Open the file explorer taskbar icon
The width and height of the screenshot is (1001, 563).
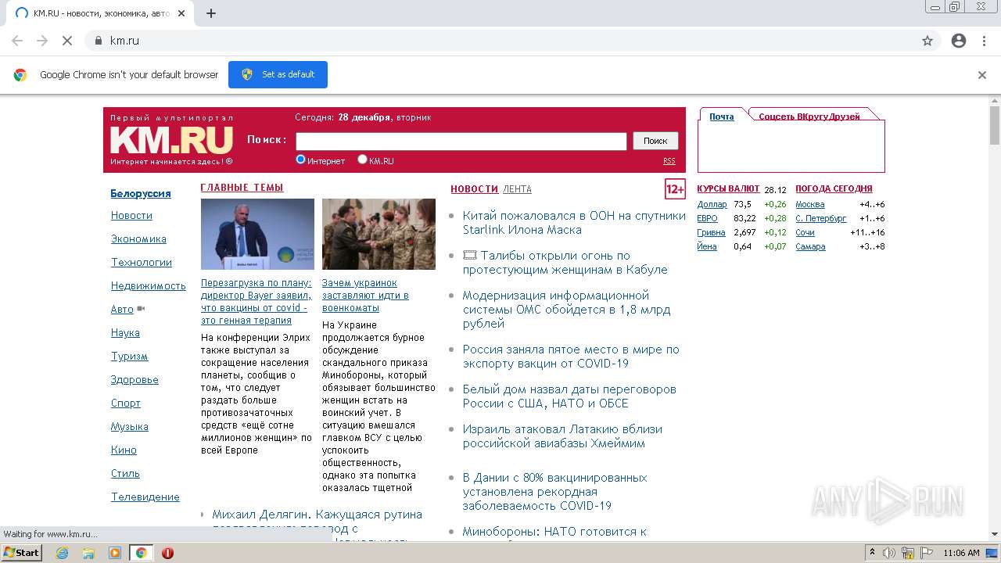coord(88,553)
